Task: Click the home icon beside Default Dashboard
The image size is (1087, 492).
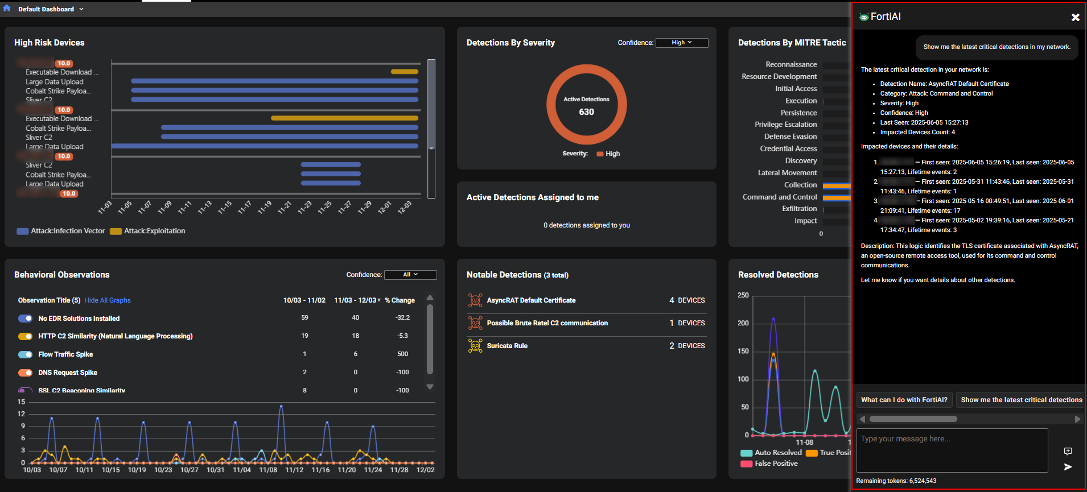Action: point(7,9)
